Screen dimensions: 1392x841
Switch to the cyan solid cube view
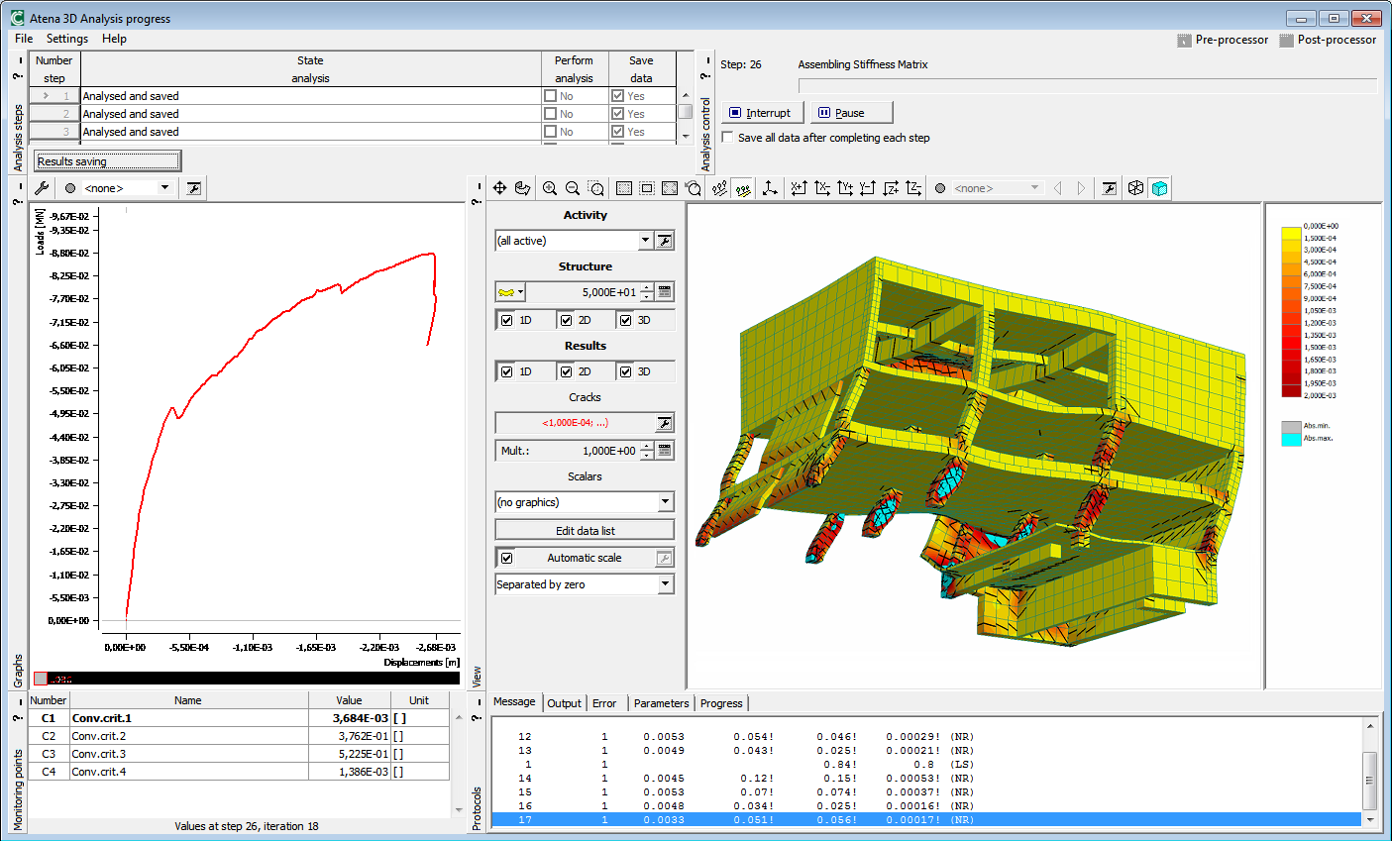click(x=1159, y=188)
